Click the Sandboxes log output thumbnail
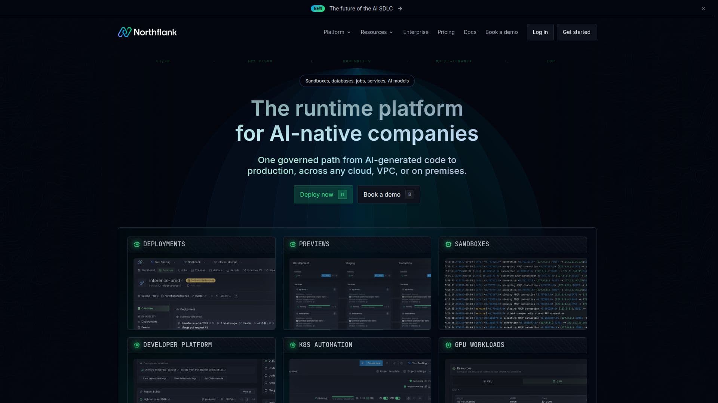This screenshot has width=718, height=403. [516, 294]
